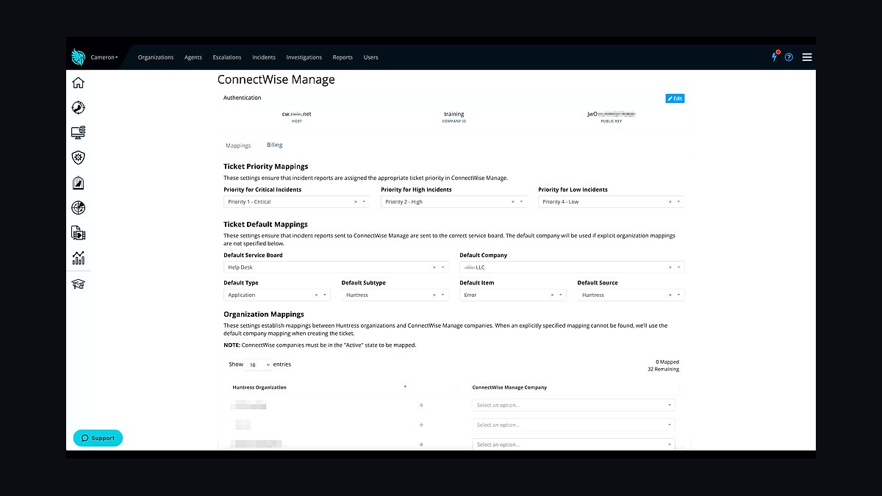
Task: Open the Default Type dropdown
Action: click(326, 295)
